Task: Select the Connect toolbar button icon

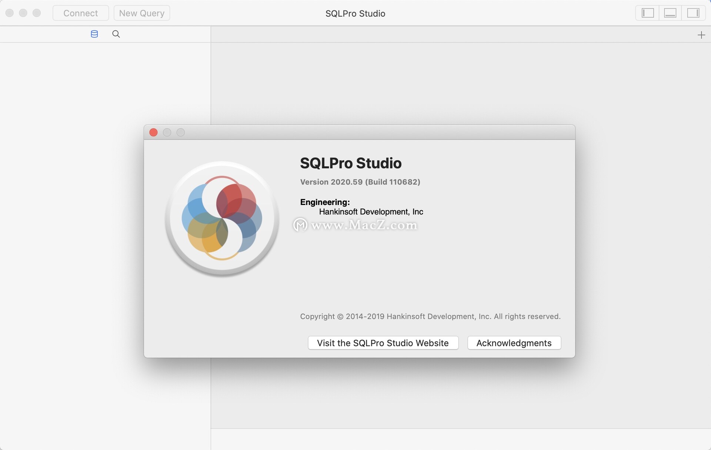Action: pyautogui.click(x=80, y=13)
